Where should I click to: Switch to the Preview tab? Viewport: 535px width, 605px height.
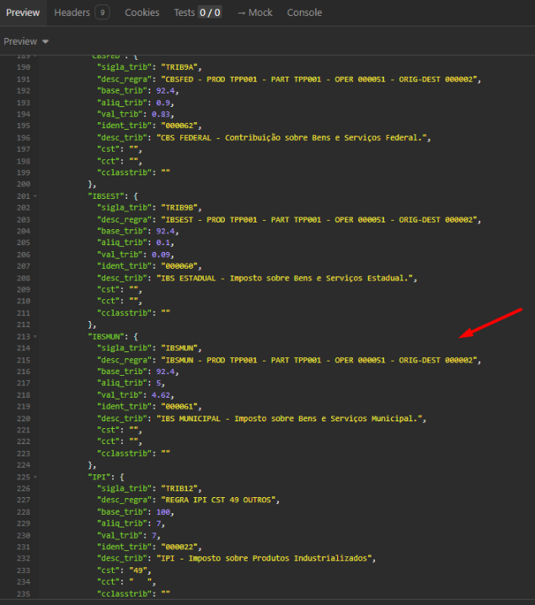tap(23, 13)
